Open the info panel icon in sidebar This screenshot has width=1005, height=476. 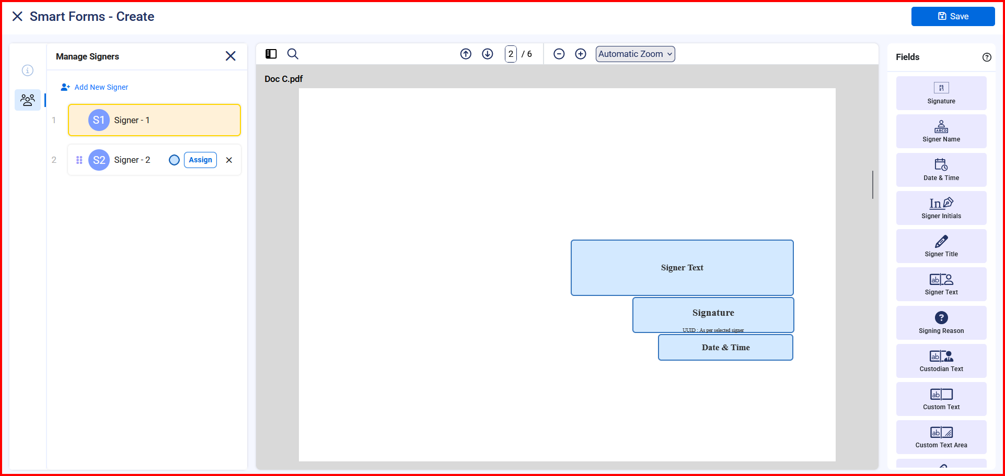28,70
